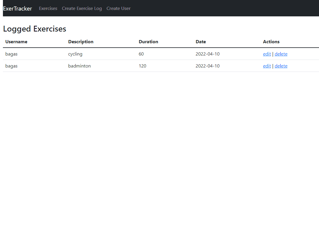Click the Date column header
This screenshot has height=239, width=319.
tap(201, 42)
